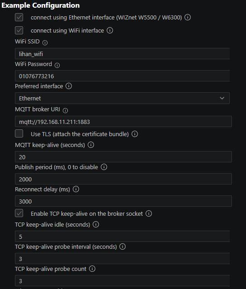Show help for WiFi Password
The width and height of the screenshot is (246, 289).
57,65
